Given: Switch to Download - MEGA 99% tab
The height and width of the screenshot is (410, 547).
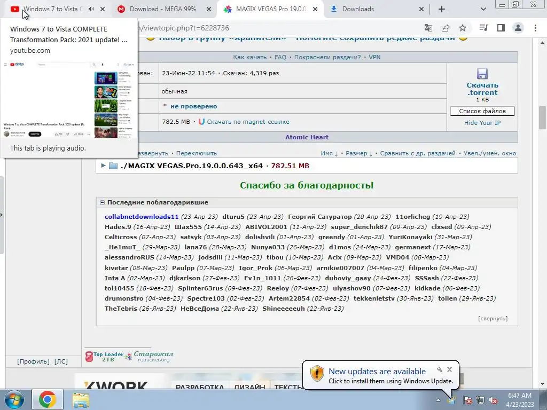Looking at the screenshot, I should click(x=163, y=9).
